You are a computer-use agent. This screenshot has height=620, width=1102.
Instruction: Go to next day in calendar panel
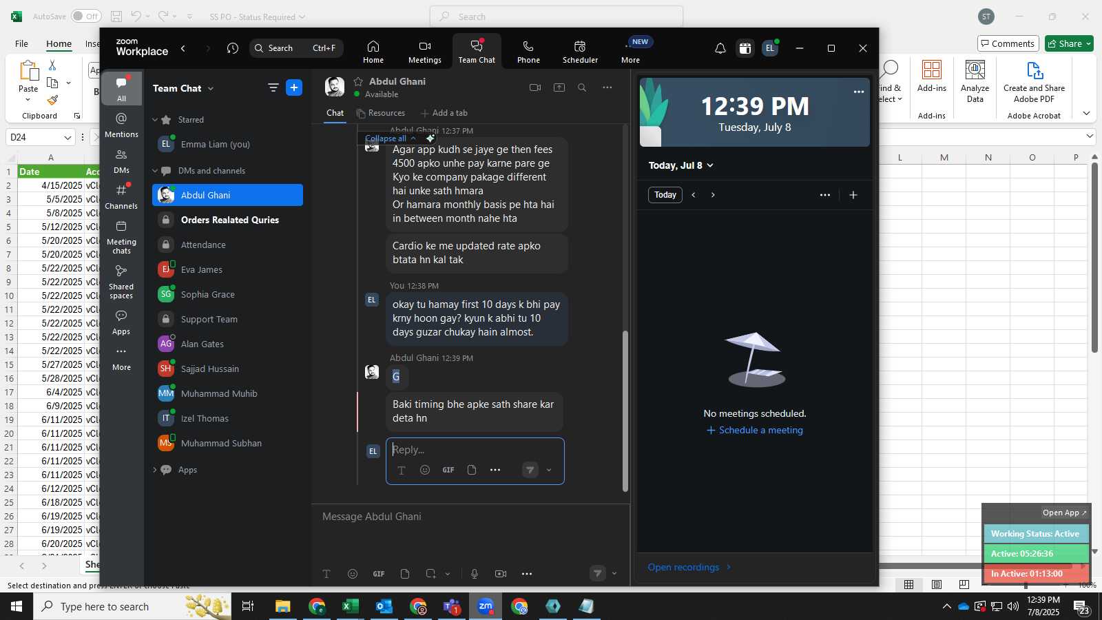tap(713, 195)
